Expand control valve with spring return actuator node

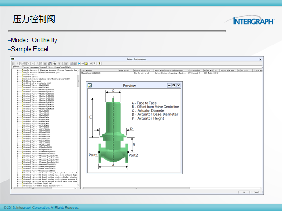(18, 181)
